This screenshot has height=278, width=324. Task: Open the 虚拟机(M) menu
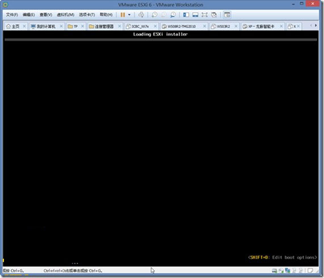click(x=65, y=15)
